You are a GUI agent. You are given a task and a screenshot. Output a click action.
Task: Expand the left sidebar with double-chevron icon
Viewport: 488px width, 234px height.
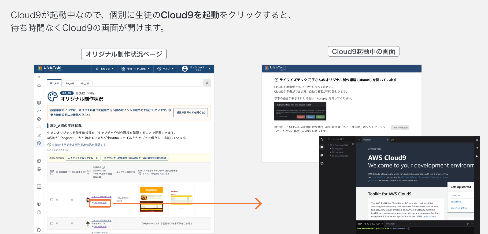[x=39, y=77]
